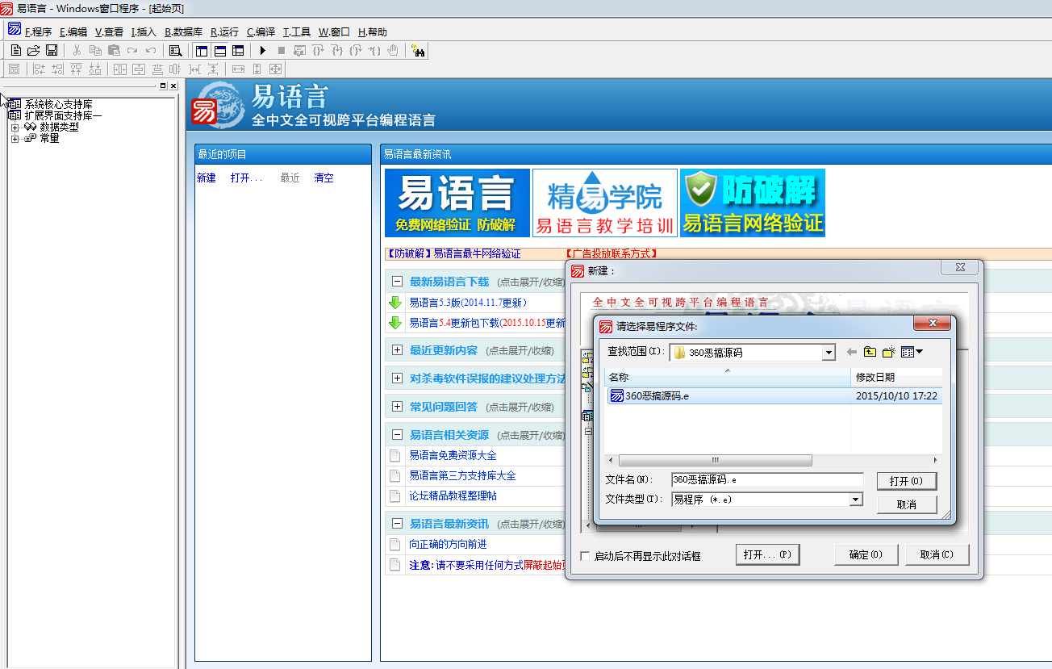This screenshot has width=1052, height=669.
Task: Click the Open folder toolbar icon
Action: (33, 50)
